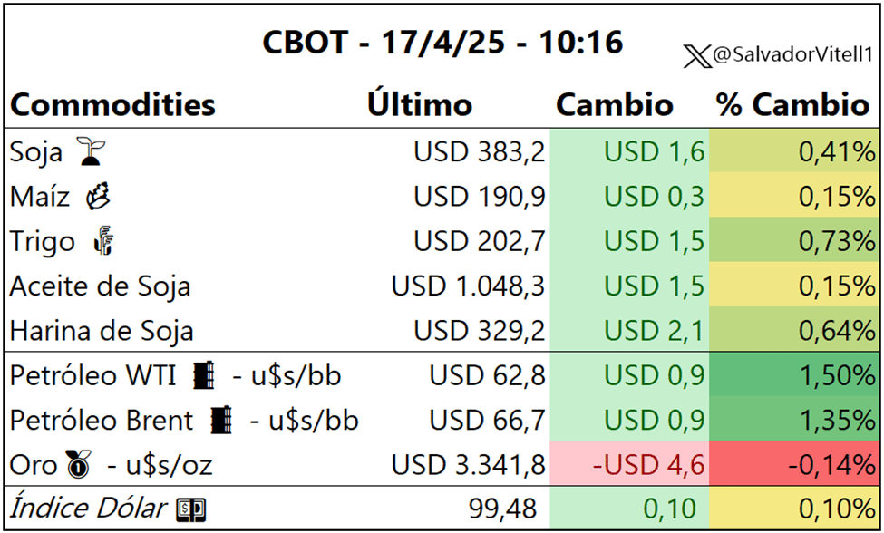This screenshot has height=533, width=884.
Task: Select the -USD 4,6 change cell
Action: tap(629, 464)
